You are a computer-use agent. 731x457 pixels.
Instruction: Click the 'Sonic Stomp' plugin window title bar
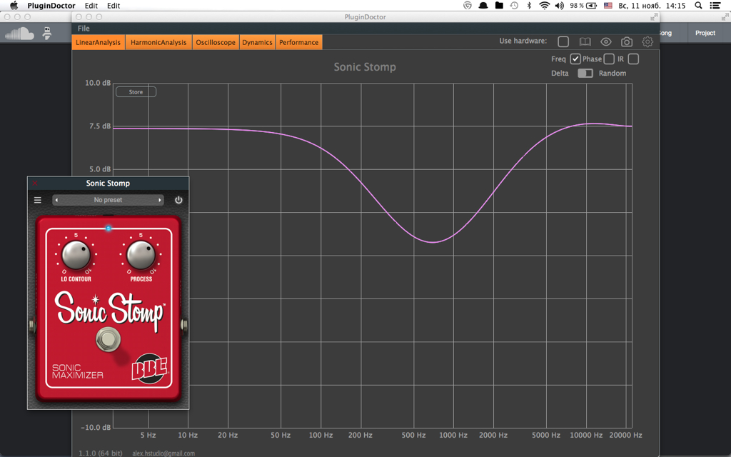[108, 184]
